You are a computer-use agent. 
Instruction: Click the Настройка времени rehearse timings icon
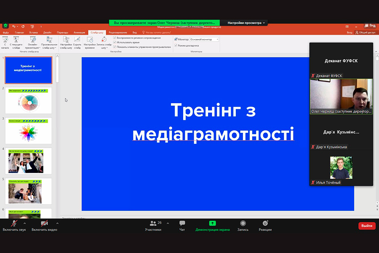click(89, 41)
